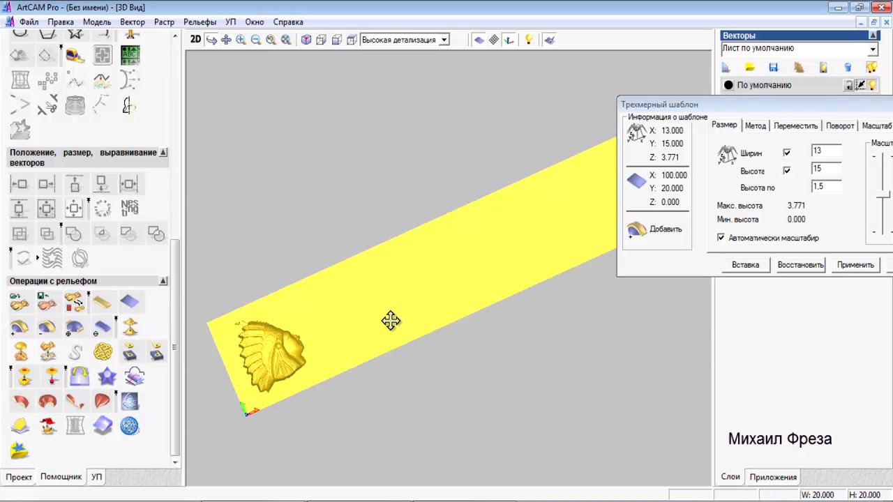Click the Высота value field
Screen dimensions: 893x502
(x=826, y=169)
